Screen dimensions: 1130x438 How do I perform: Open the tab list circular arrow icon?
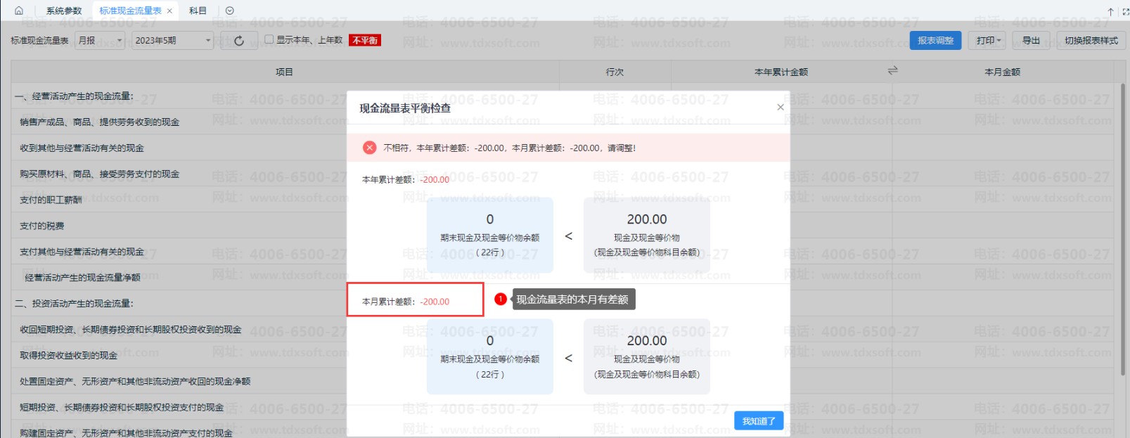coord(229,11)
